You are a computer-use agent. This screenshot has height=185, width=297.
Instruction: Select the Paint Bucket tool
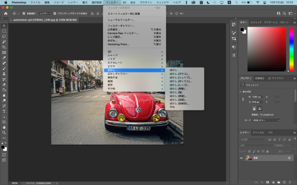[x=4, y=90]
